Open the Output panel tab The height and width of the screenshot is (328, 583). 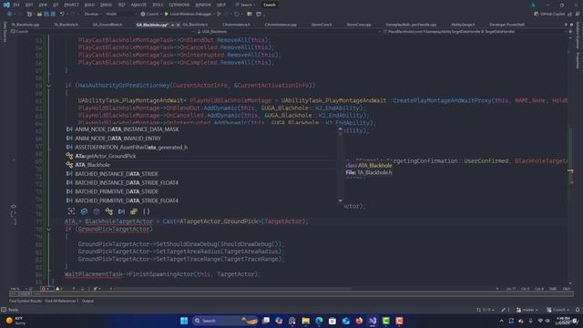pyautogui.click(x=87, y=301)
